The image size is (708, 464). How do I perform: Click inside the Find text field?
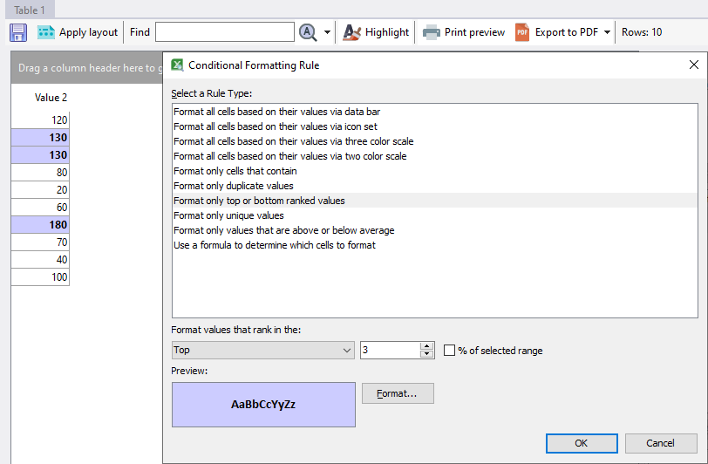coord(225,32)
